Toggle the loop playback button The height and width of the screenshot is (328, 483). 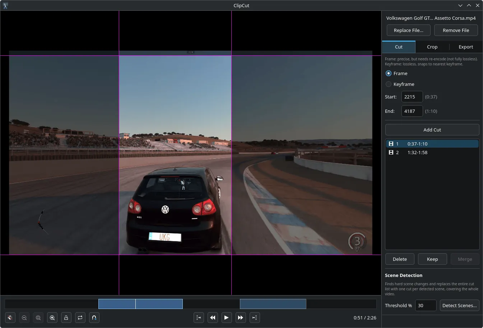point(80,318)
